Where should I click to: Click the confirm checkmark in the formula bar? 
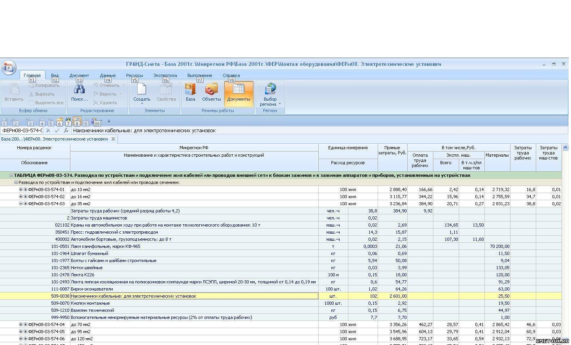click(x=57, y=130)
